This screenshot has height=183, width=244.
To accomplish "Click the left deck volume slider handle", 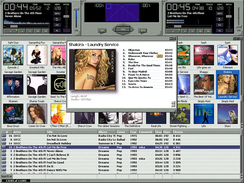I will click(76, 9).
